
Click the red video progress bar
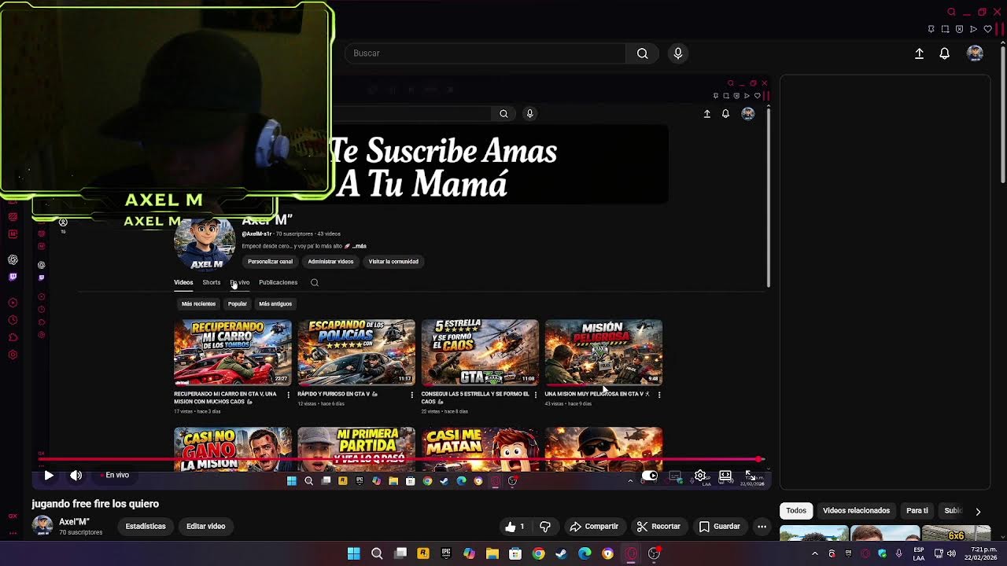(x=400, y=459)
